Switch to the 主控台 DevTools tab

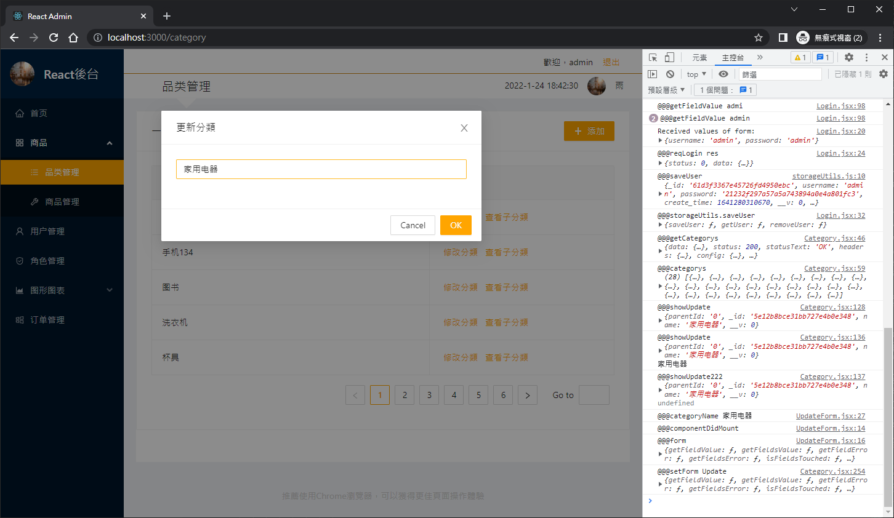[x=733, y=57]
